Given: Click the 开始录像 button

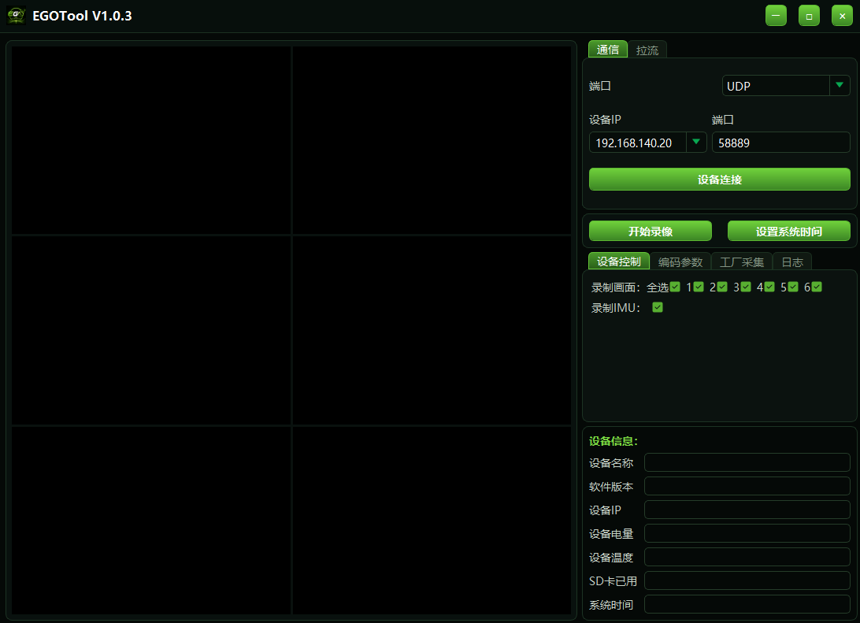Looking at the screenshot, I should click(651, 231).
